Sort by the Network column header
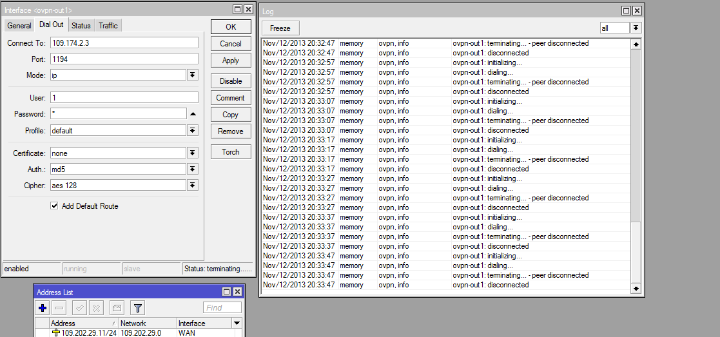The image size is (720, 337). [x=148, y=323]
